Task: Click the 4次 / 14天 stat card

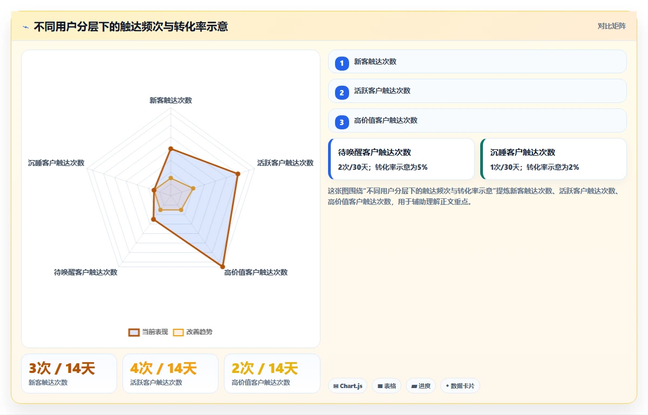Action: click(170, 373)
